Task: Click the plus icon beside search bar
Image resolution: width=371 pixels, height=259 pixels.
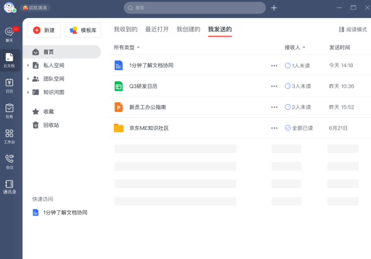Action: pyautogui.click(x=274, y=8)
